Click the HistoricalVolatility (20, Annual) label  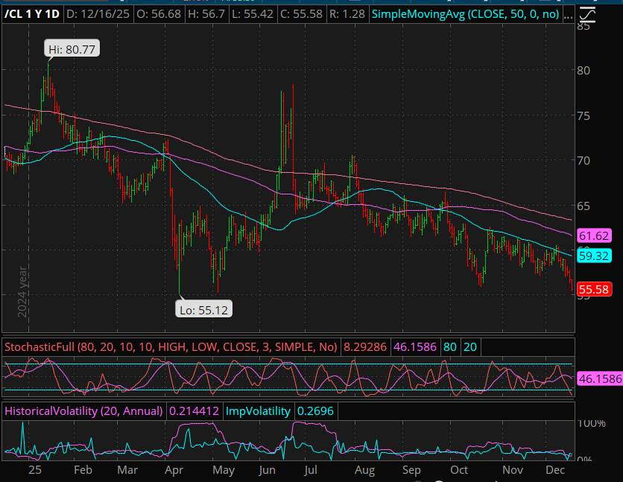[83, 411]
